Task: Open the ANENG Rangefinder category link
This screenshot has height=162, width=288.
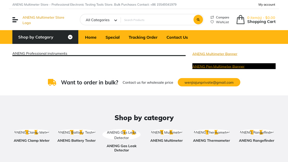Action: [x=256, y=140]
